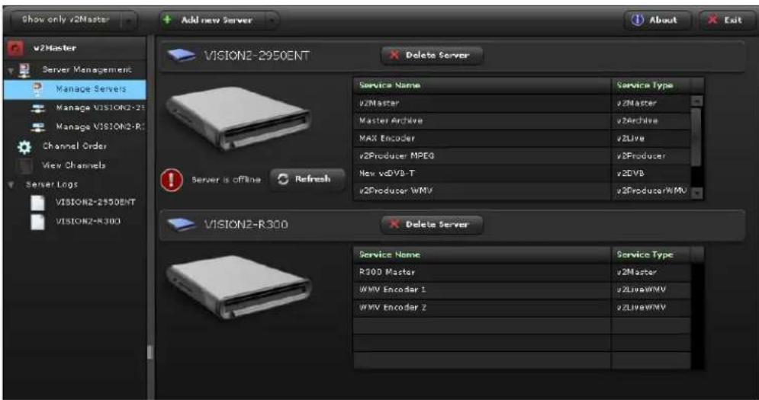Click the Channel Order gear icon
The image size is (759, 400).
[x=24, y=146]
